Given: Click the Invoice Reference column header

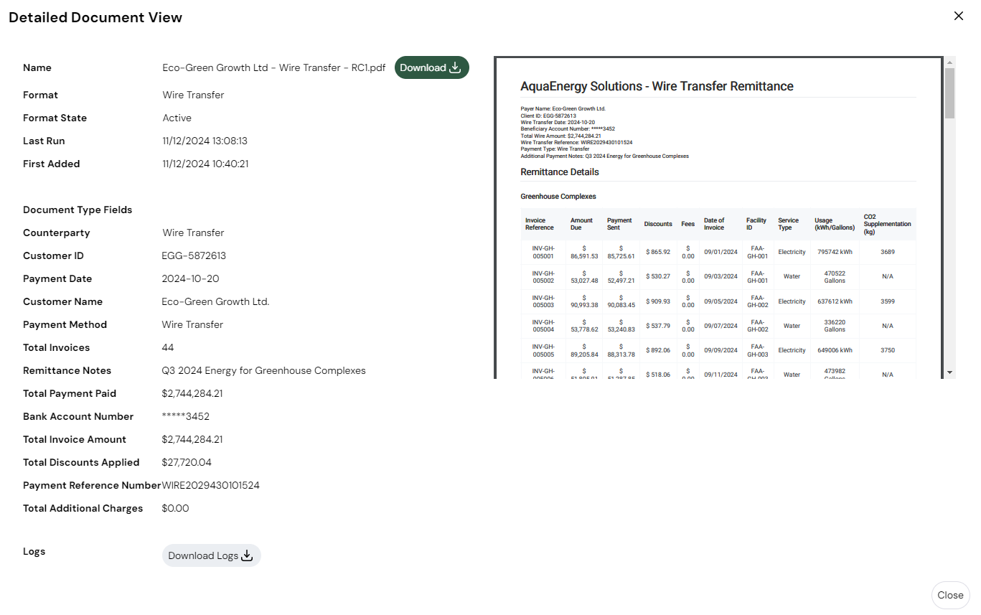Looking at the screenshot, I should 540,224.
